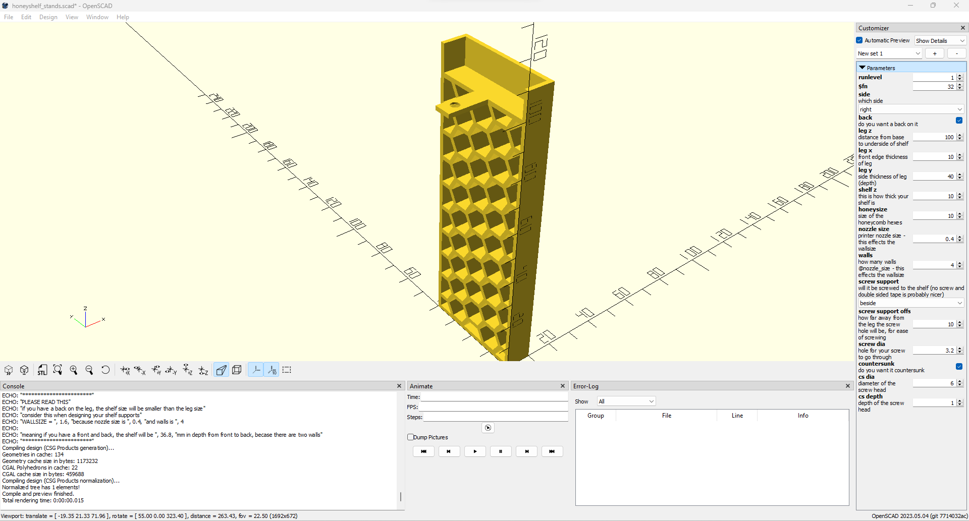
Task: Switch to orthogonal projection view
Action: pyautogui.click(x=237, y=370)
